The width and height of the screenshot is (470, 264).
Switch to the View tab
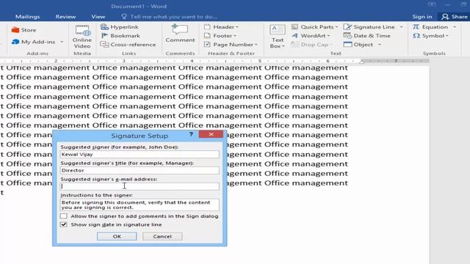pyautogui.click(x=98, y=16)
